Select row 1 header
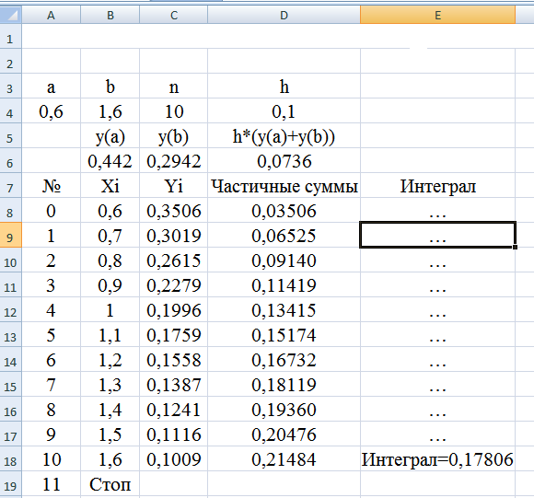This screenshot has width=534, height=498. (10, 36)
